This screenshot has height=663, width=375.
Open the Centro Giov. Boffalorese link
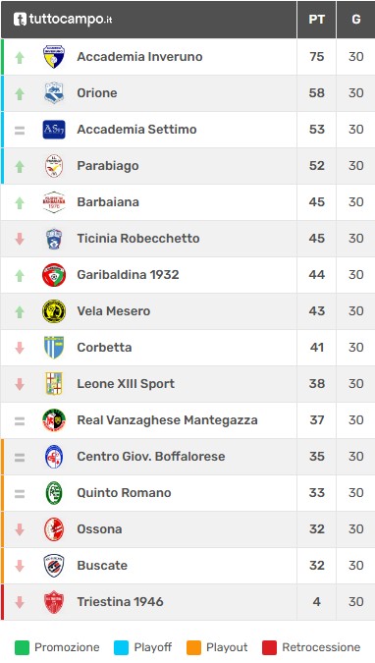151,457
